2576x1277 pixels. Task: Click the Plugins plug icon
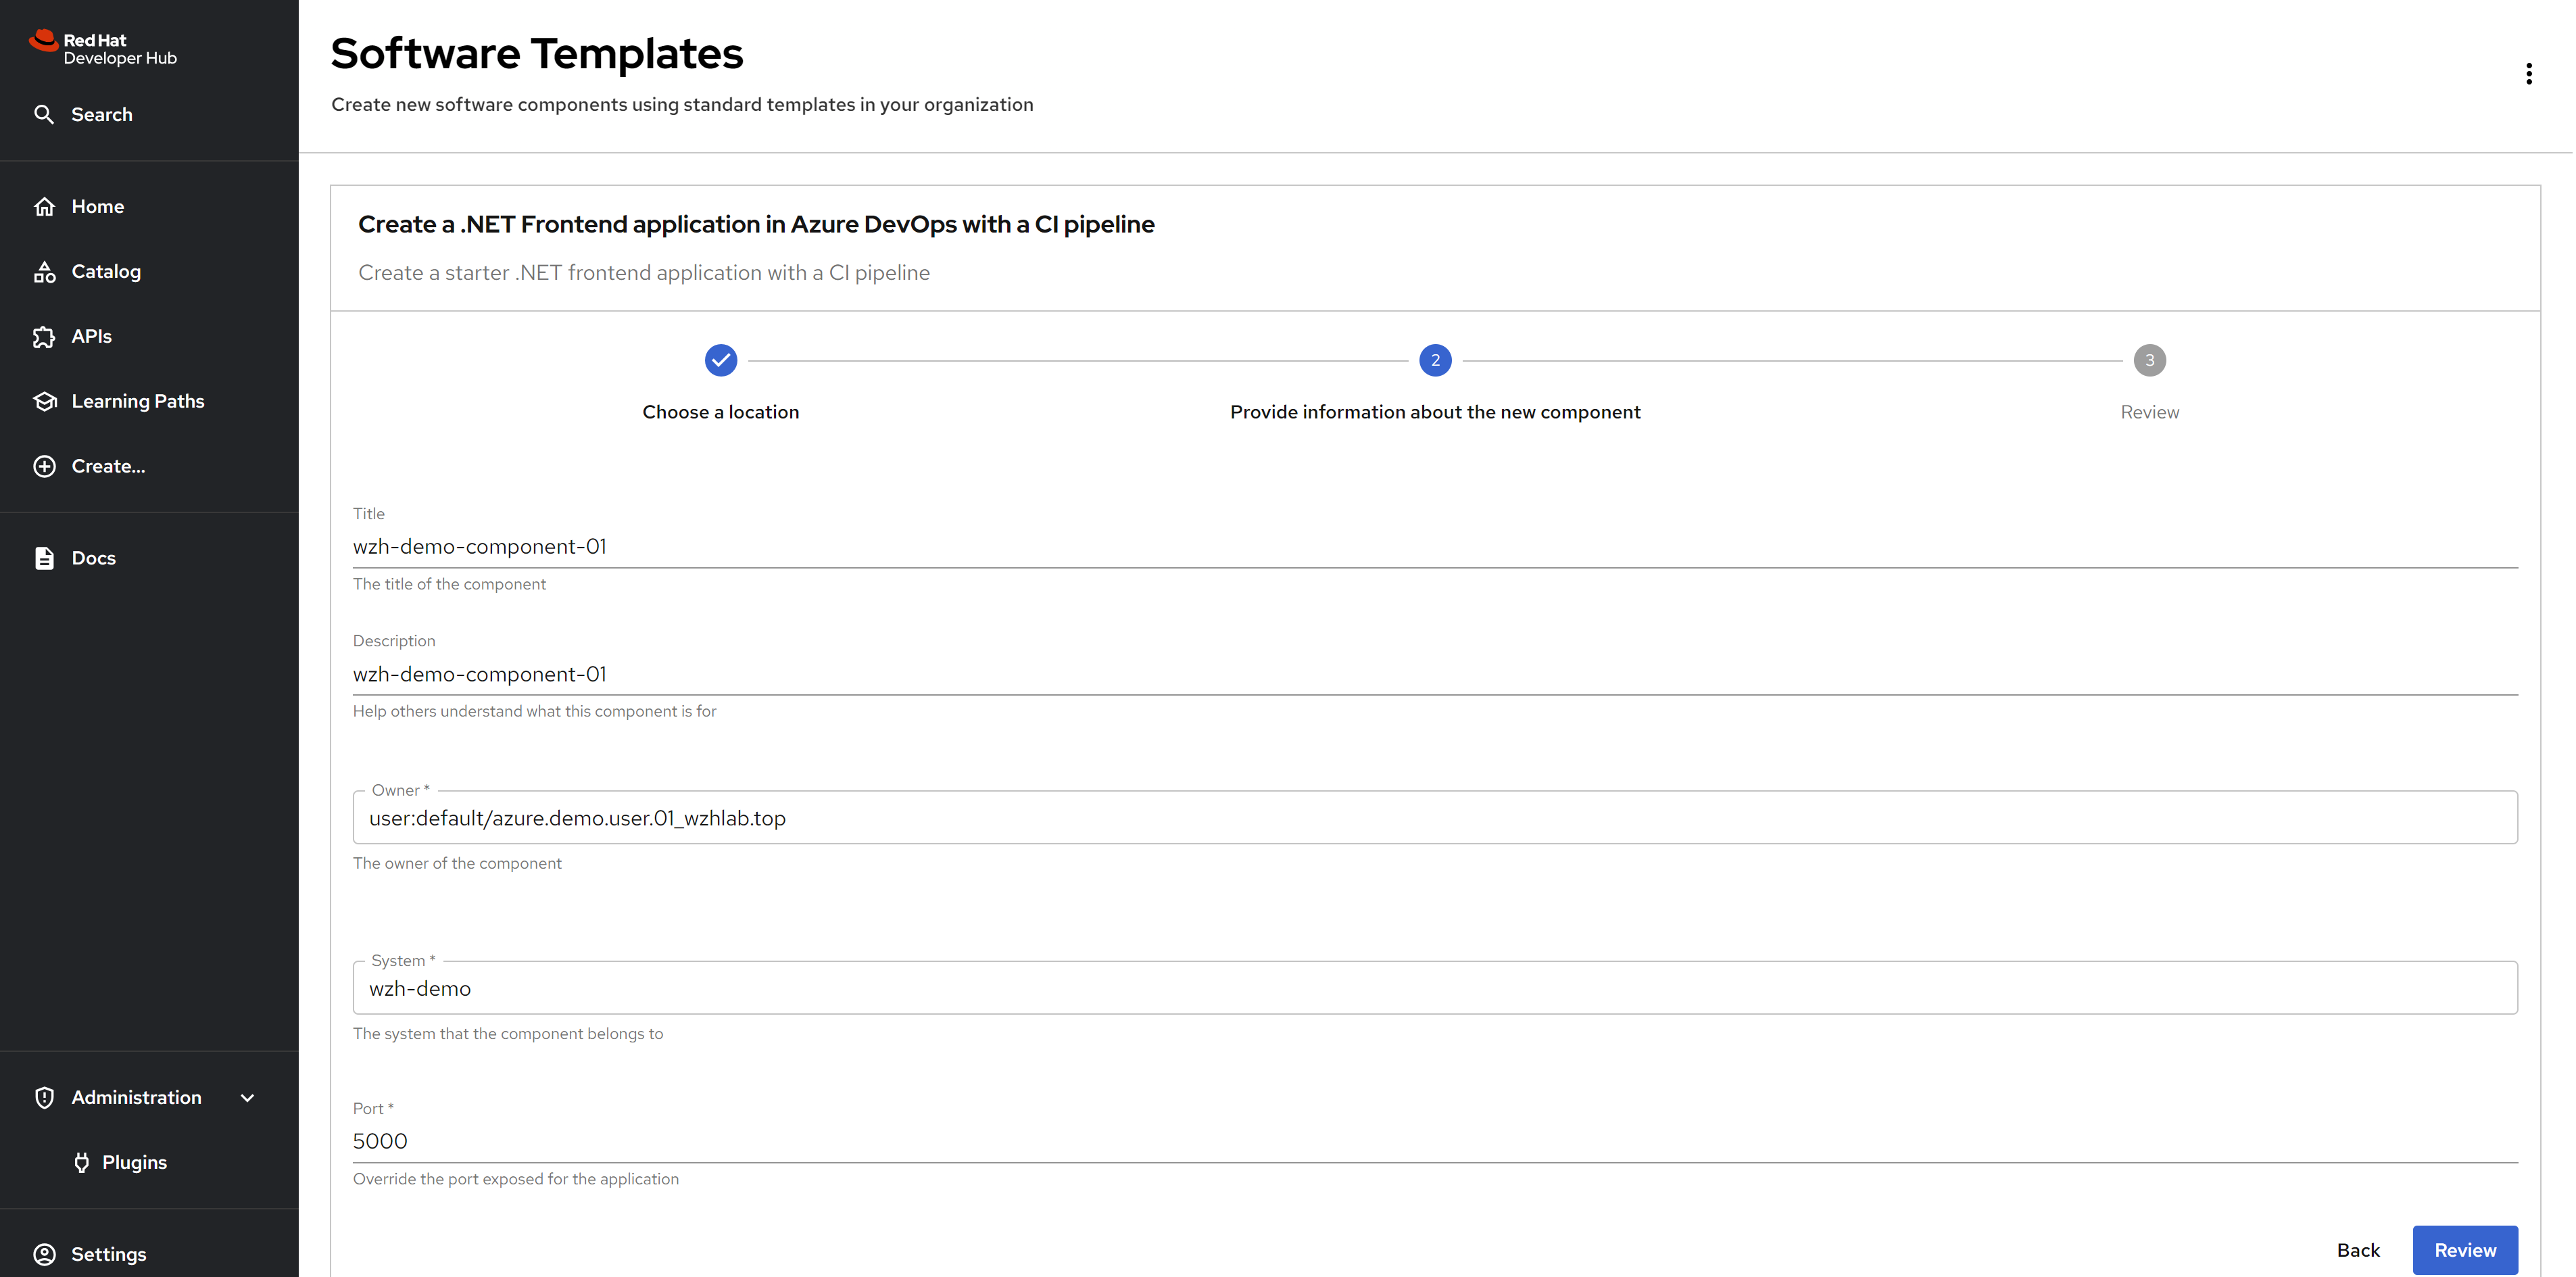(82, 1162)
